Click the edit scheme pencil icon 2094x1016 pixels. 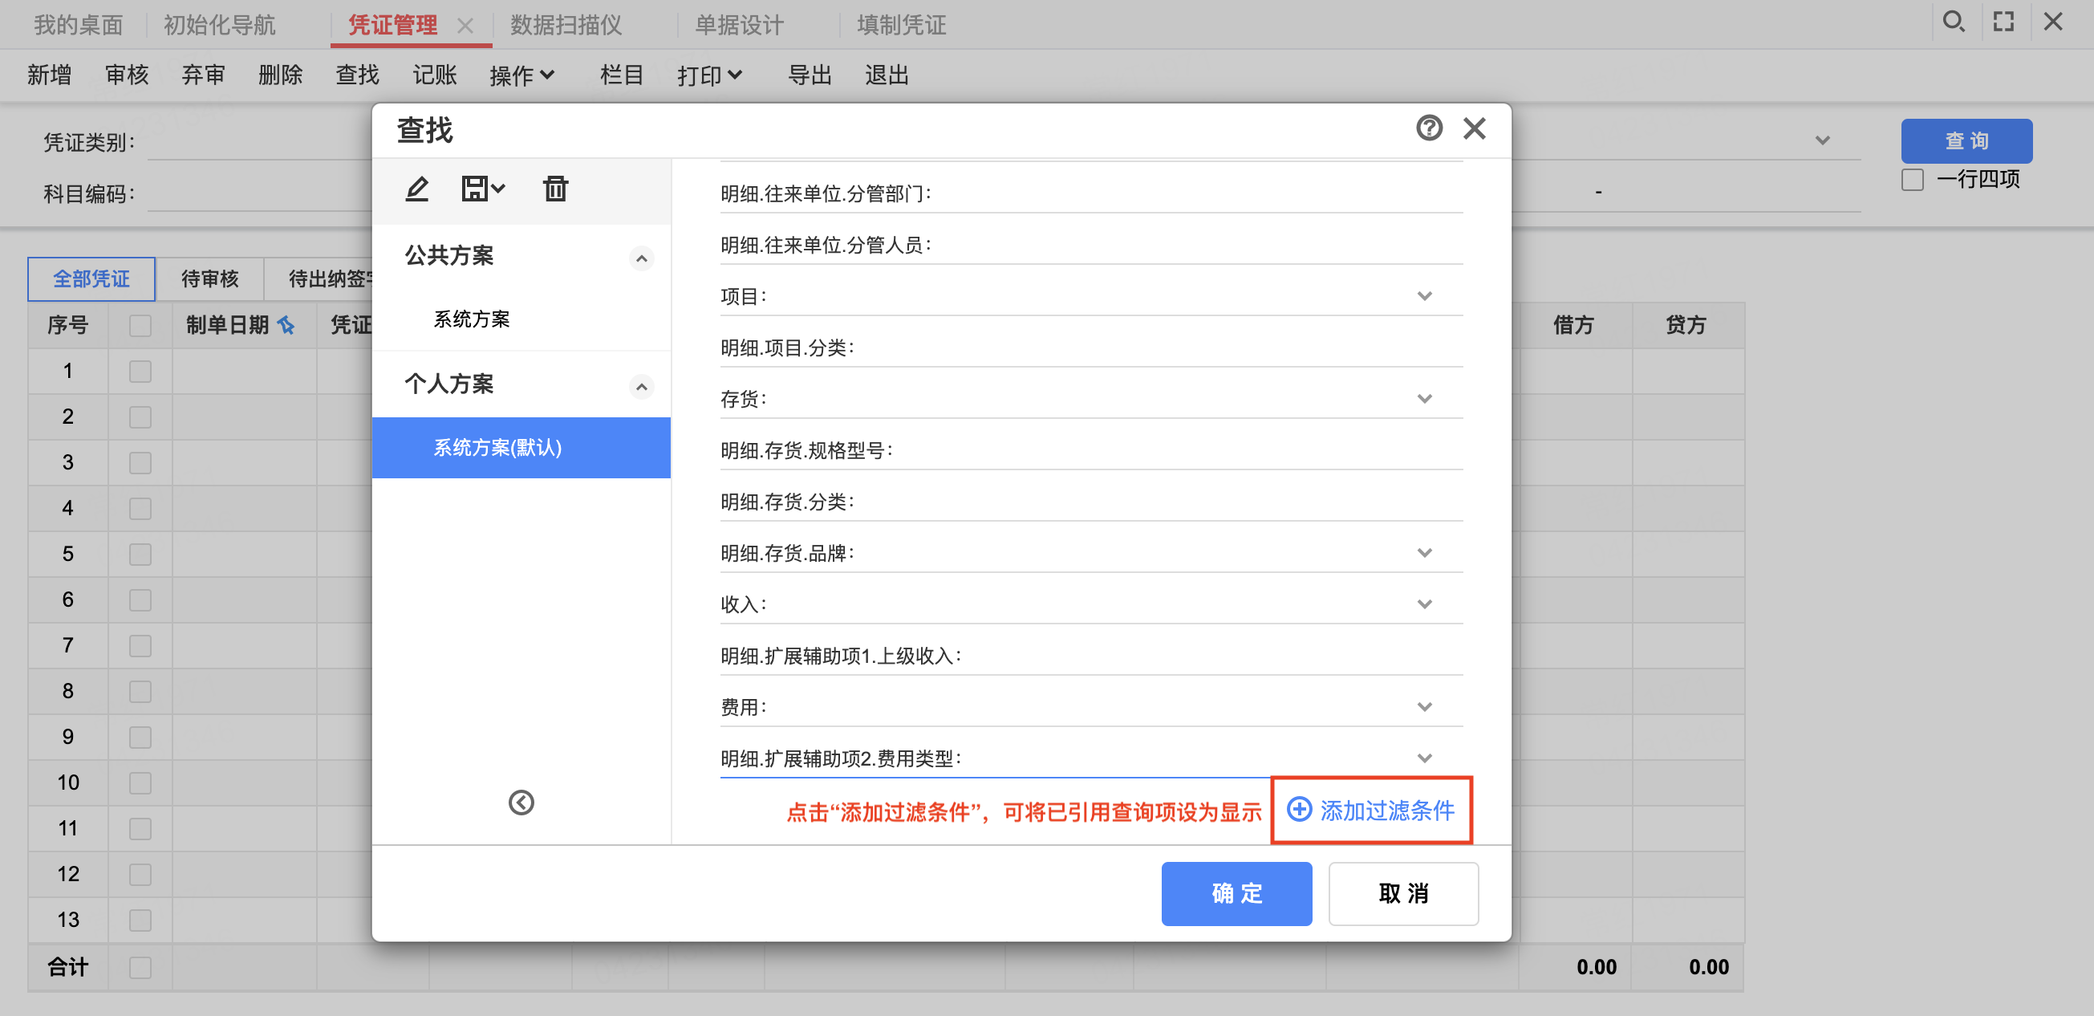(417, 189)
